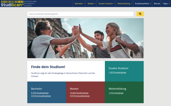Click the Master tile heading
The width and height of the screenshot is (171, 106).
tap(74, 89)
